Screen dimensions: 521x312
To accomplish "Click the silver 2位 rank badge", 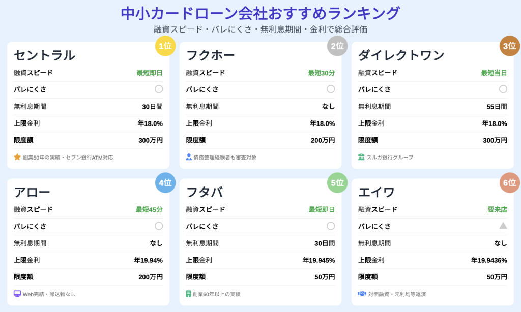I will (x=337, y=46).
